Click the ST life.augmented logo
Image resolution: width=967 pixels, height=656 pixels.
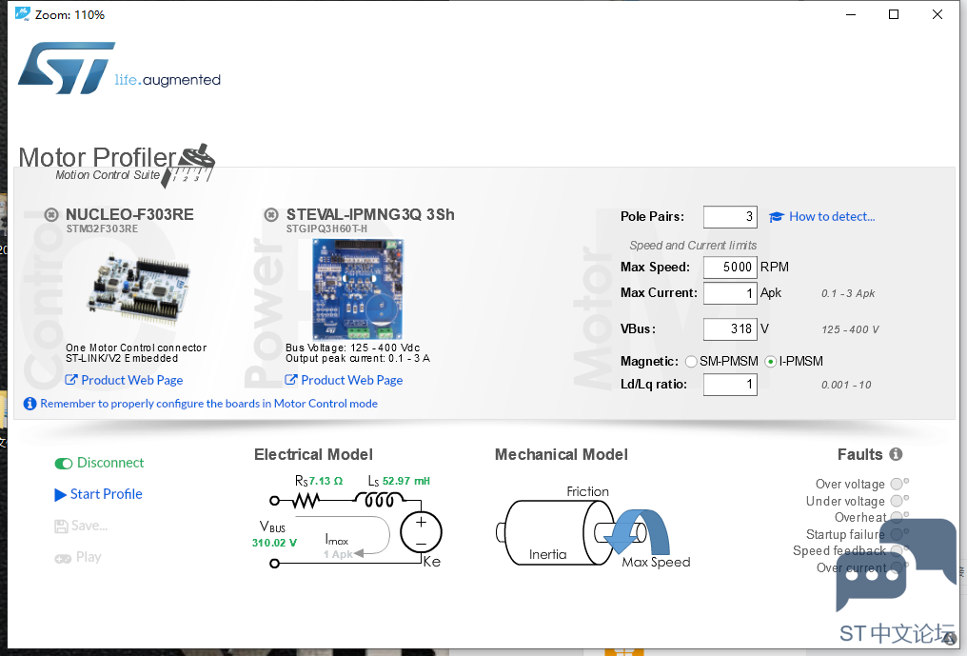[x=119, y=69]
